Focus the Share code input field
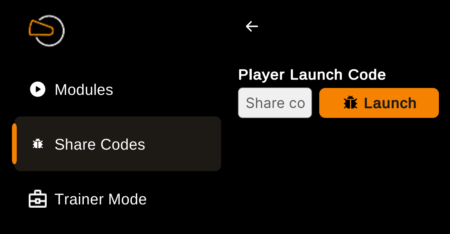 click(275, 103)
